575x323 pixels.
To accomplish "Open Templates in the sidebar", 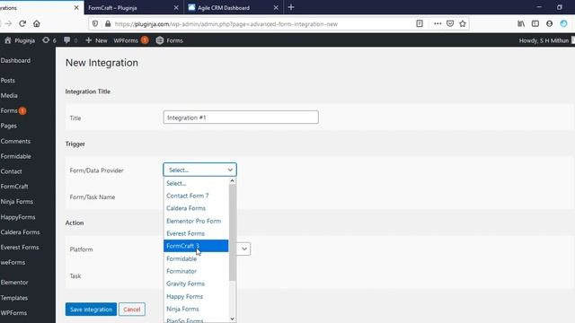I will [14, 298].
